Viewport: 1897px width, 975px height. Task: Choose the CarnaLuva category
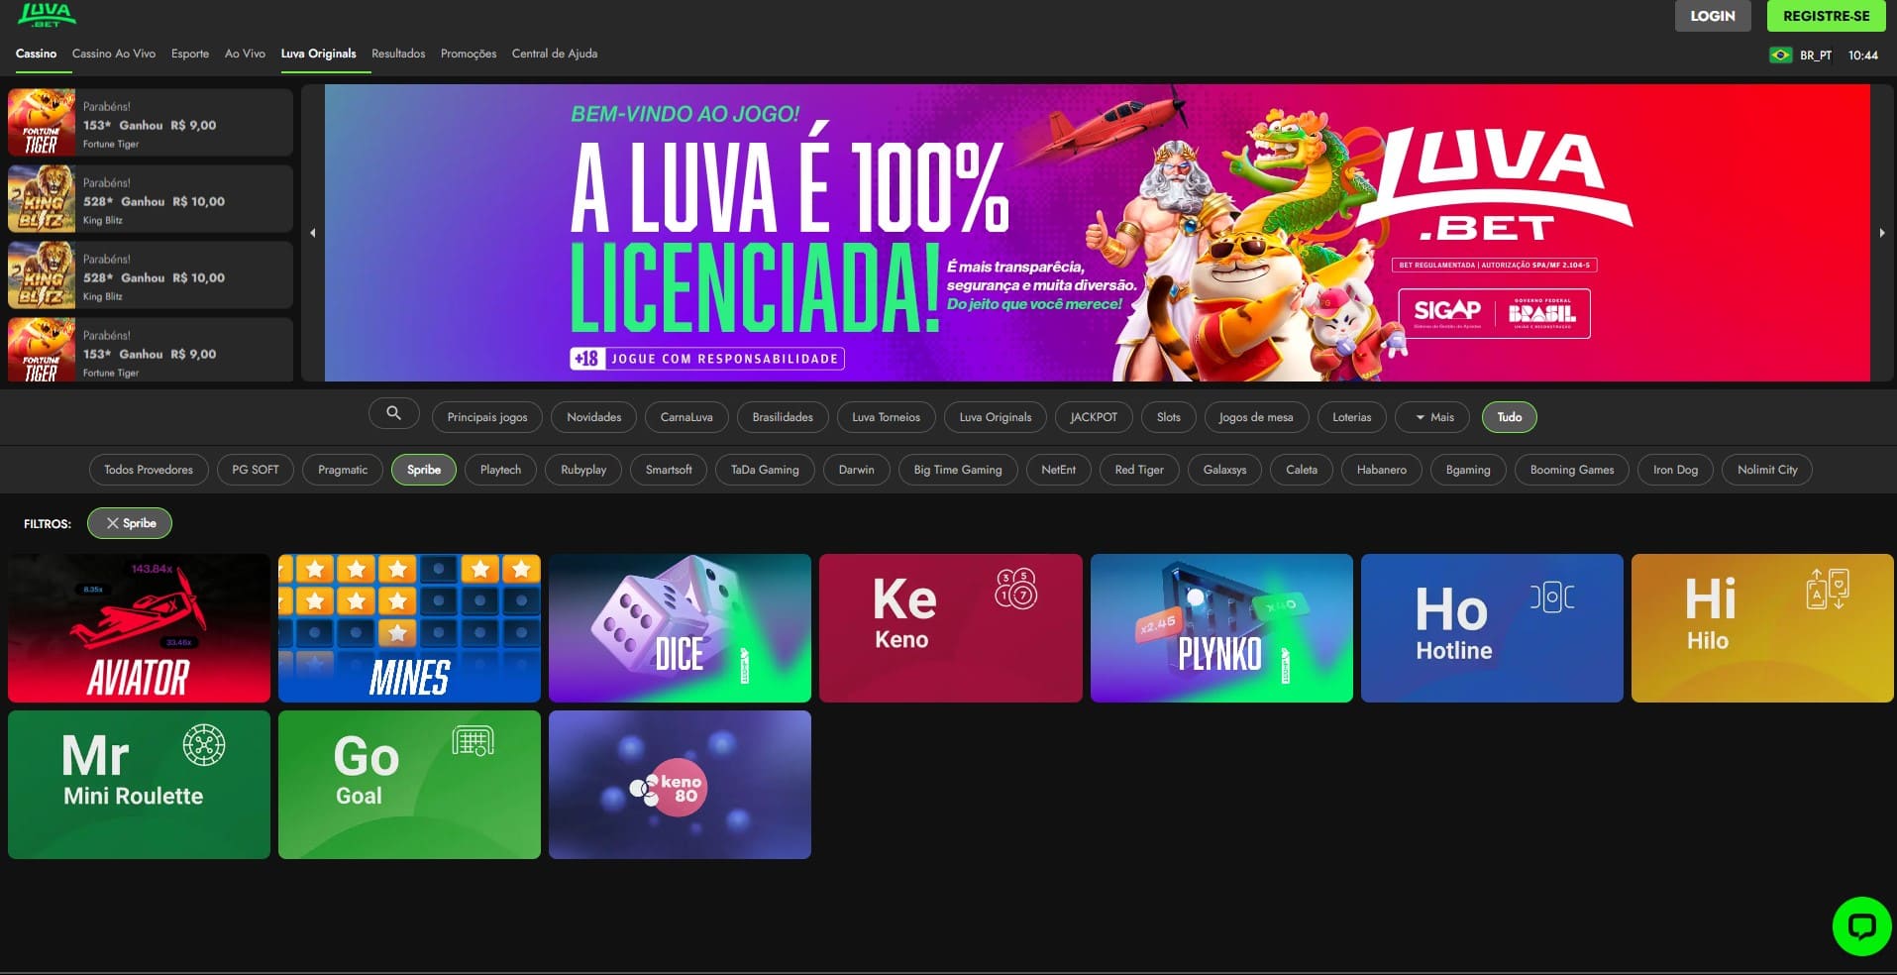(686, 417)
